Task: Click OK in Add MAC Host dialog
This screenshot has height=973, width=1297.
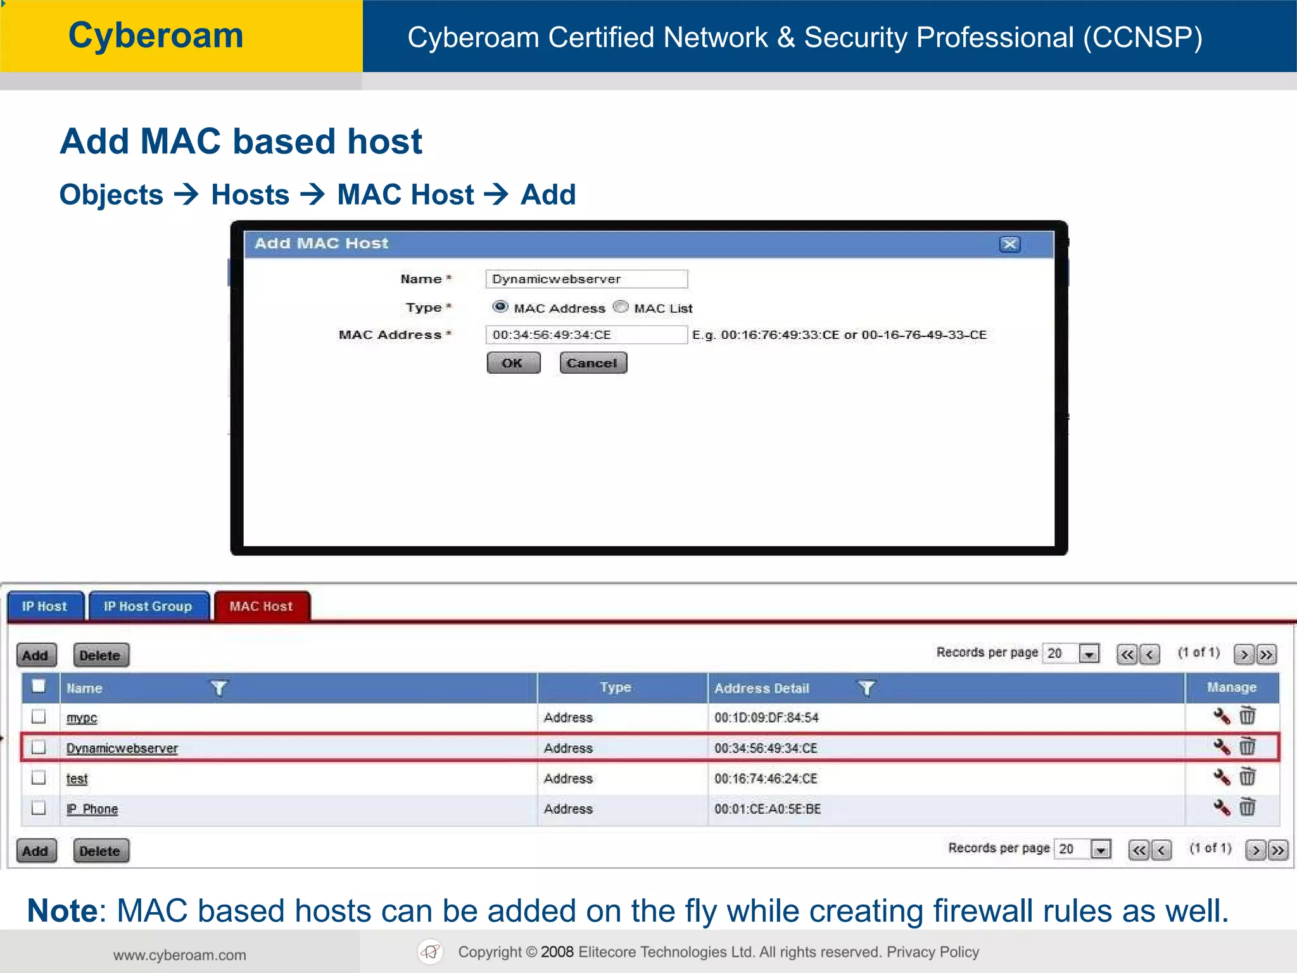Action: tap(513, 363)
